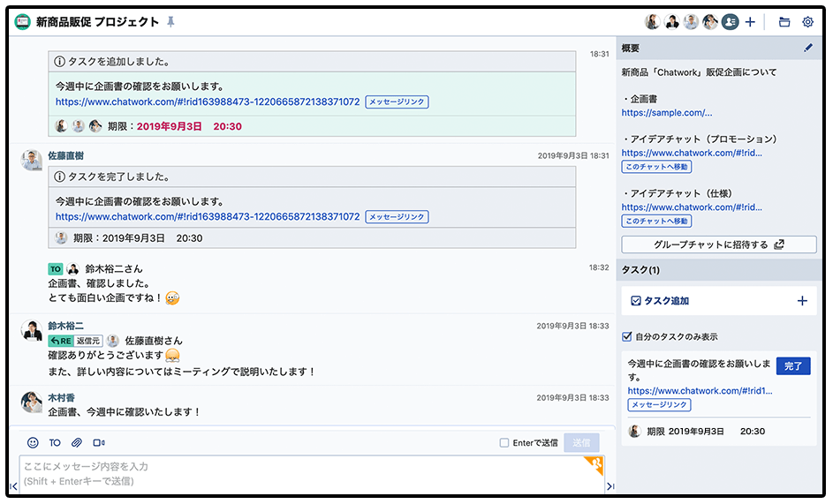Click the pin icon next to chat title
The width and height of the screenshot is (833, 504).
click(170, 22)
